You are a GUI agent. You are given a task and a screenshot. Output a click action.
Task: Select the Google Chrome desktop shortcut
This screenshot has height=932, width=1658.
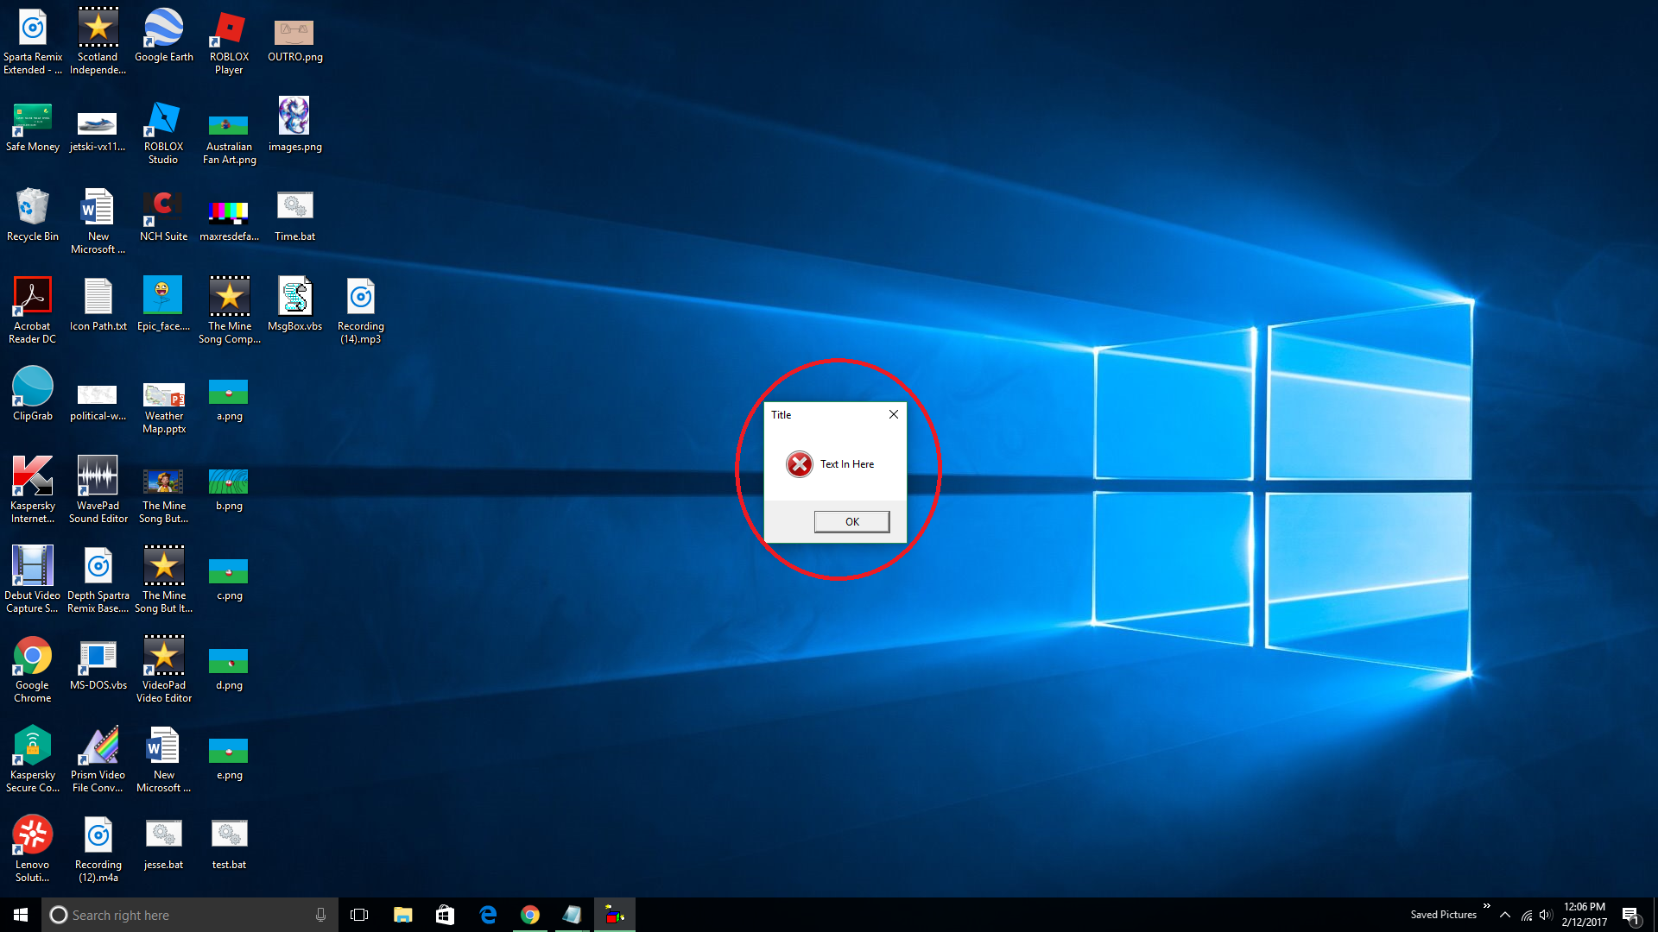(33, 670)
